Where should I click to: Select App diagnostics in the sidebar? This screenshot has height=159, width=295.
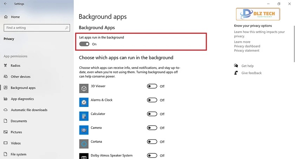coord(22,99)
